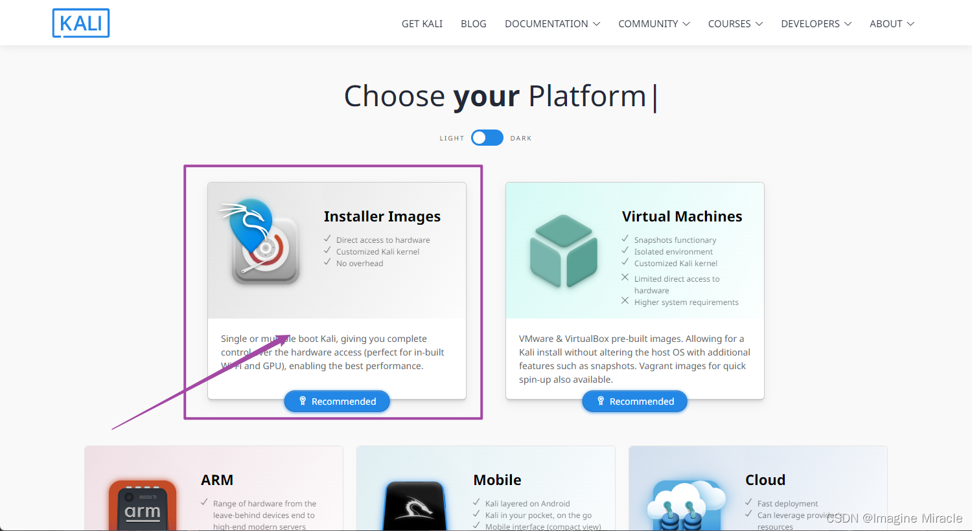Click 'Kali layered on Android' text
Viewport: 972px width, 531px height.
527,504
